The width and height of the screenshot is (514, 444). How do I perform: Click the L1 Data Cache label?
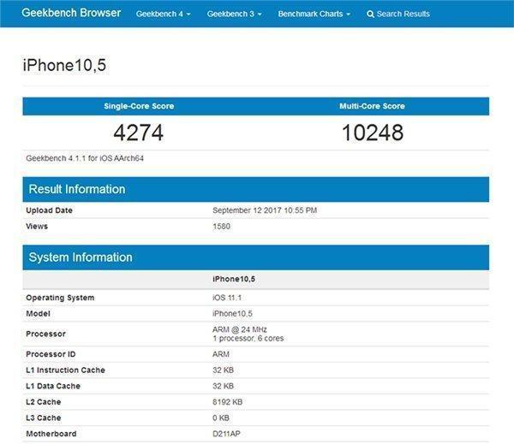point(53,387)
